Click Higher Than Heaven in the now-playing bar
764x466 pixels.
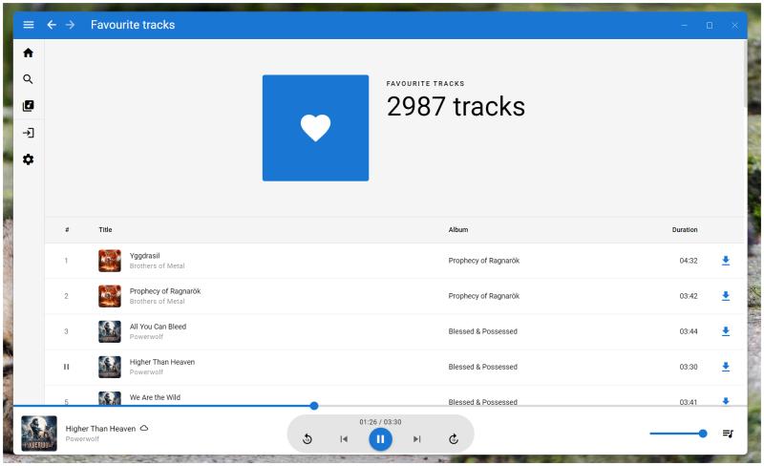coord(100,429)
